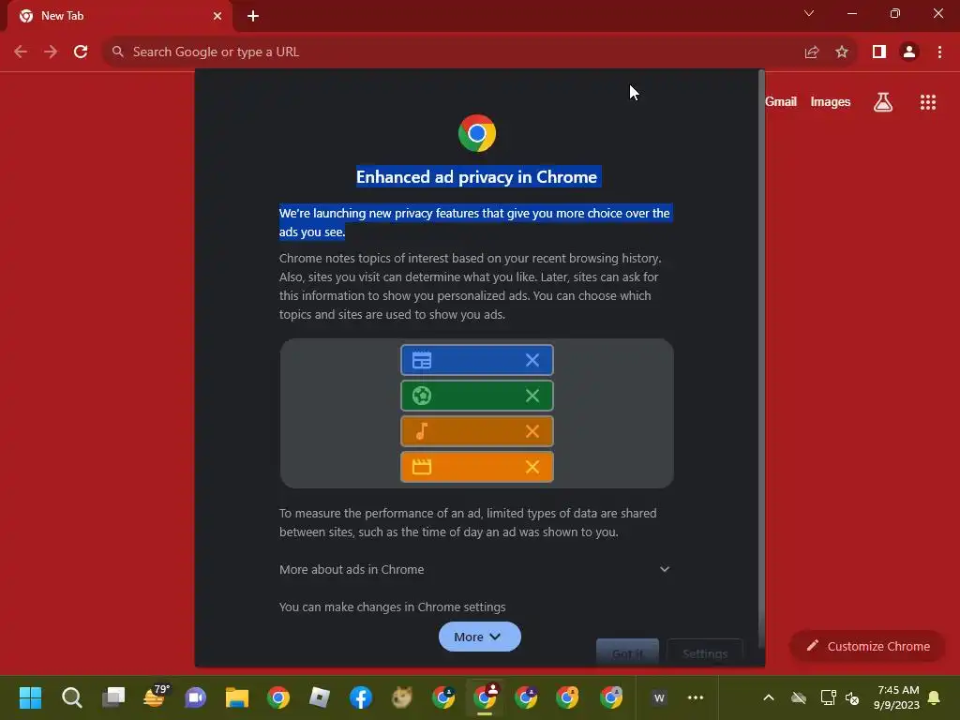Remove the music note topic chip

(532, 431)
